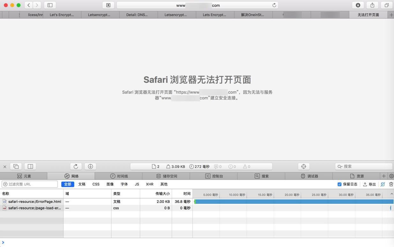Switch to 解决OneinSt... tab
The image size is (394, 247).
point(253,15)
